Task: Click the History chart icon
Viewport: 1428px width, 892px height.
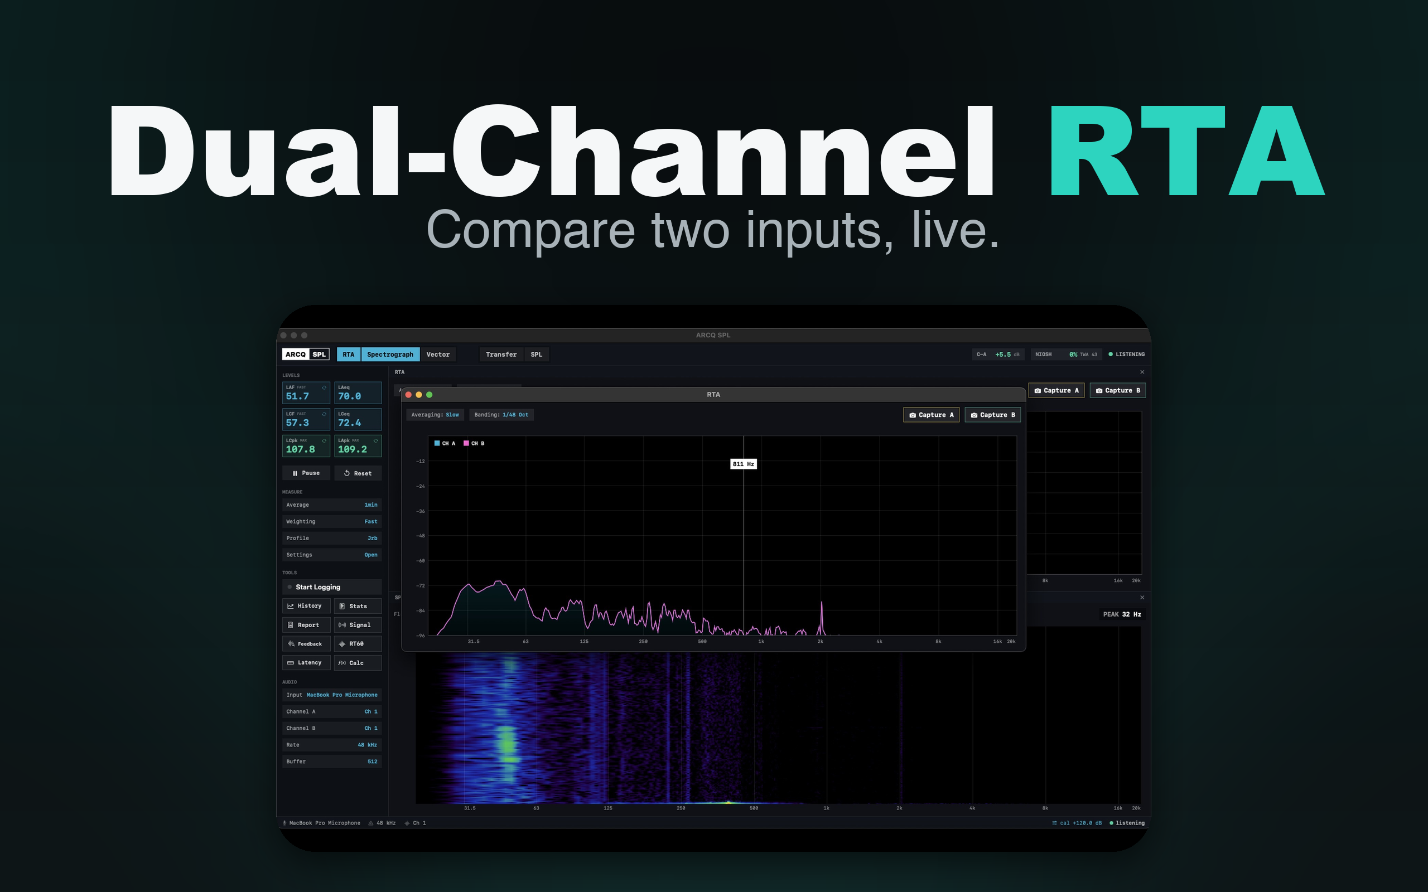Action: (290, 606)
